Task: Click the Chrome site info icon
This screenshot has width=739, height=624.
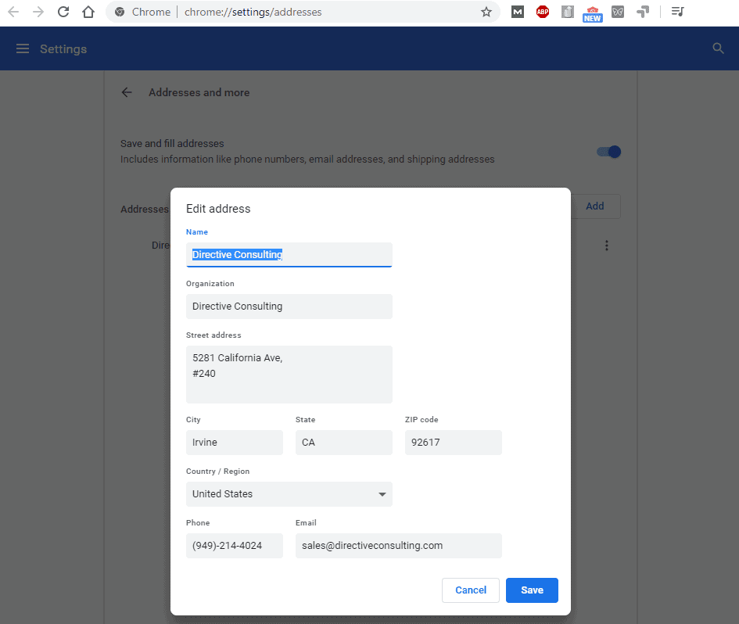Action: click(x=120, y=12)
